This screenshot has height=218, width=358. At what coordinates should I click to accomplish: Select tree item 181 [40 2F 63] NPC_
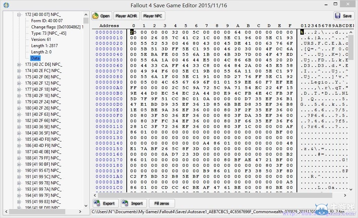tap(43, 114)
